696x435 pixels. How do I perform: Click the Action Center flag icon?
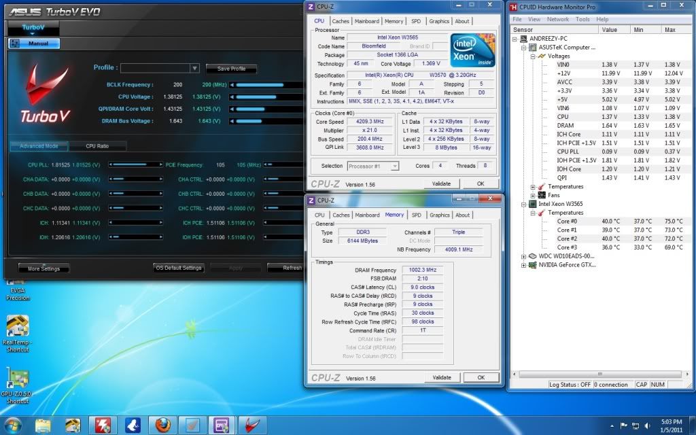(624, 426)
